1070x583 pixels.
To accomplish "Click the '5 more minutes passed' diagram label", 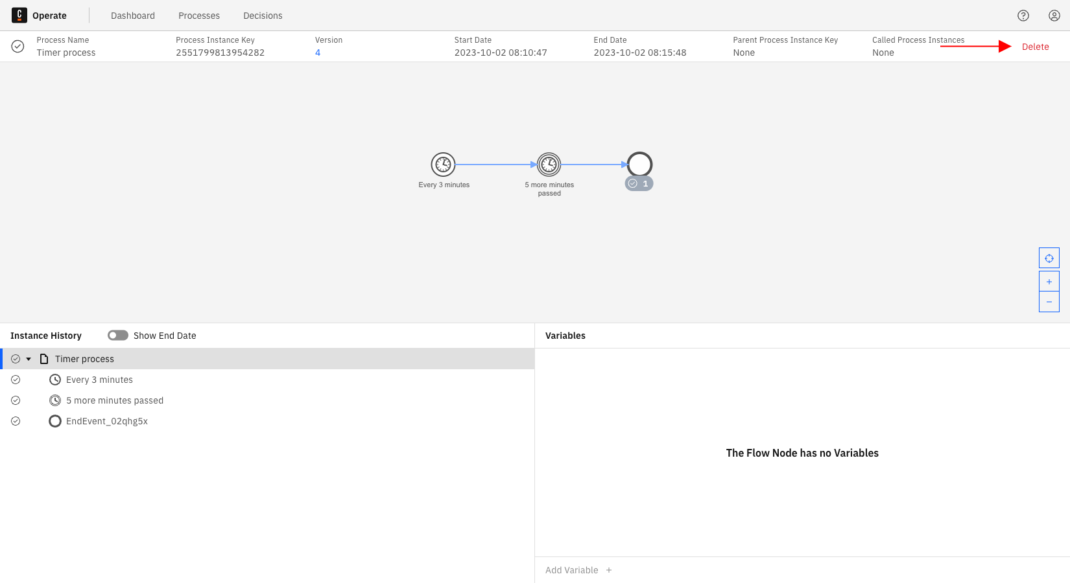I will (x=549, y=189).
